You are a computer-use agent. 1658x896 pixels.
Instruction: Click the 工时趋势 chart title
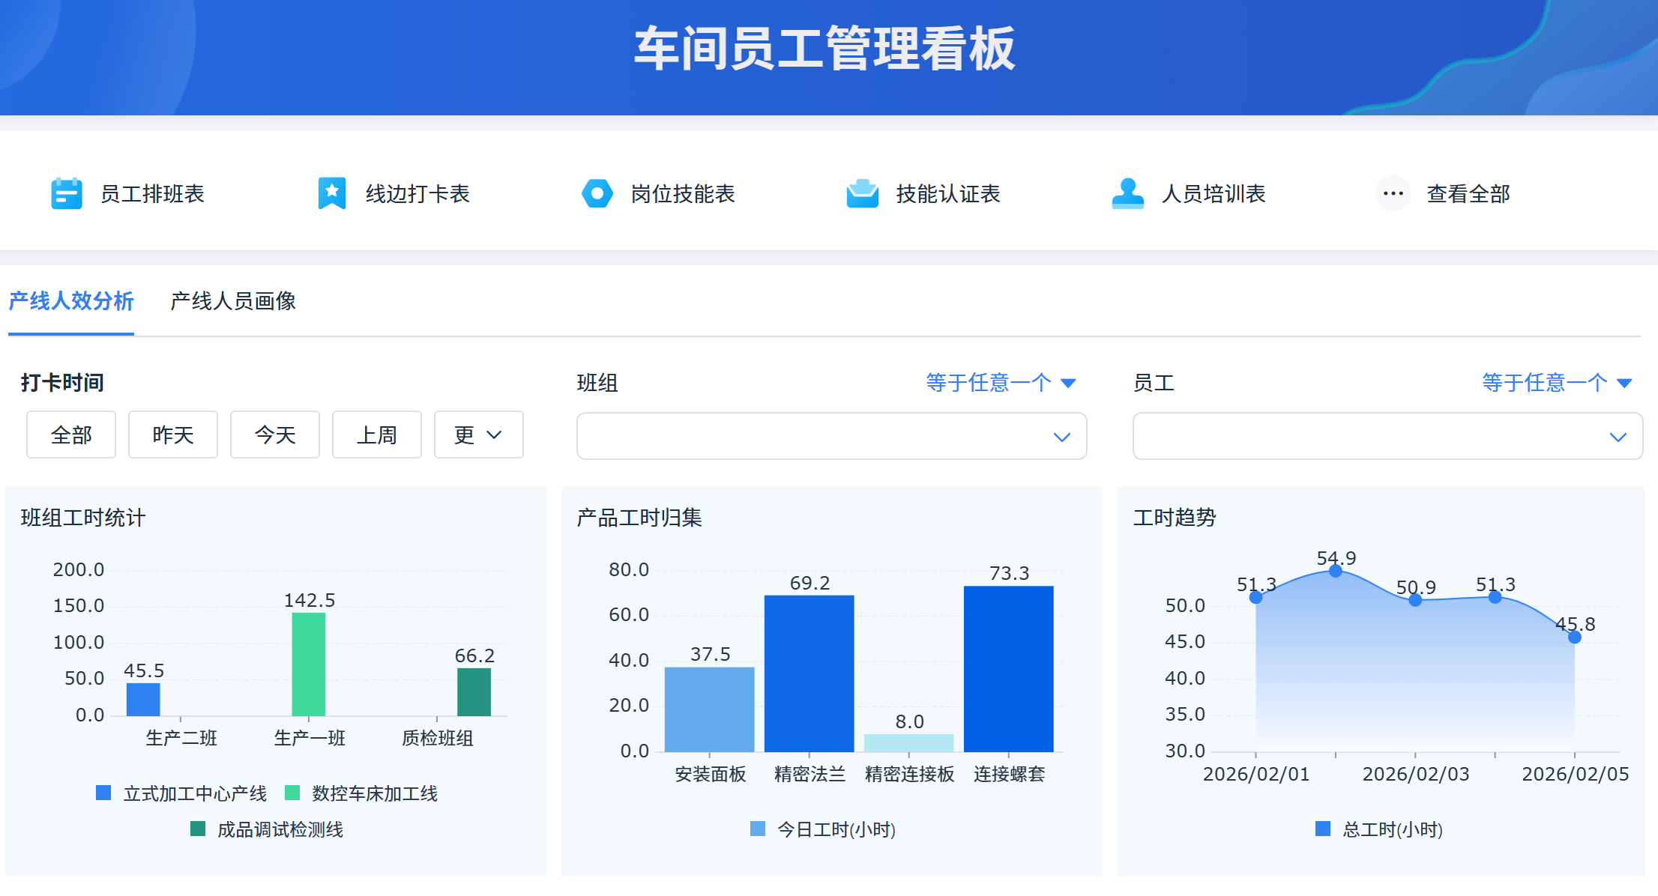tap(1175, 518)
